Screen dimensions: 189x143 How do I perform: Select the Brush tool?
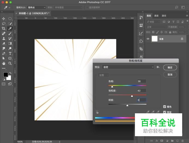point(10,34)
